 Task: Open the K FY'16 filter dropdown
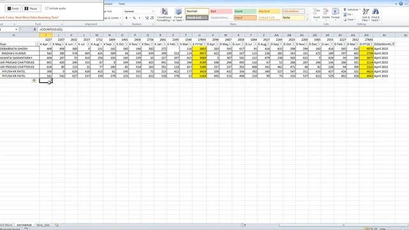[x=204, y=44]
